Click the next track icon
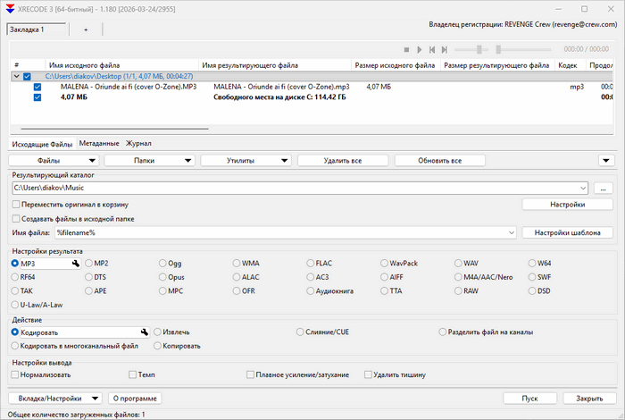The height and width of the screenshot is (420, 625). coord(445,50)
